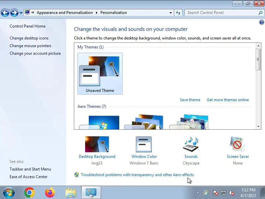Click the Personalization breadcrumb

tap(114, 13)
